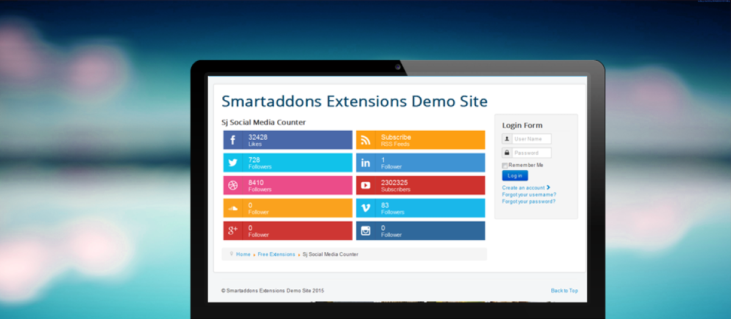Viewport: 731px width, 319px height.
Task: Click the Twitter bird icon
Action: [233, 163]
